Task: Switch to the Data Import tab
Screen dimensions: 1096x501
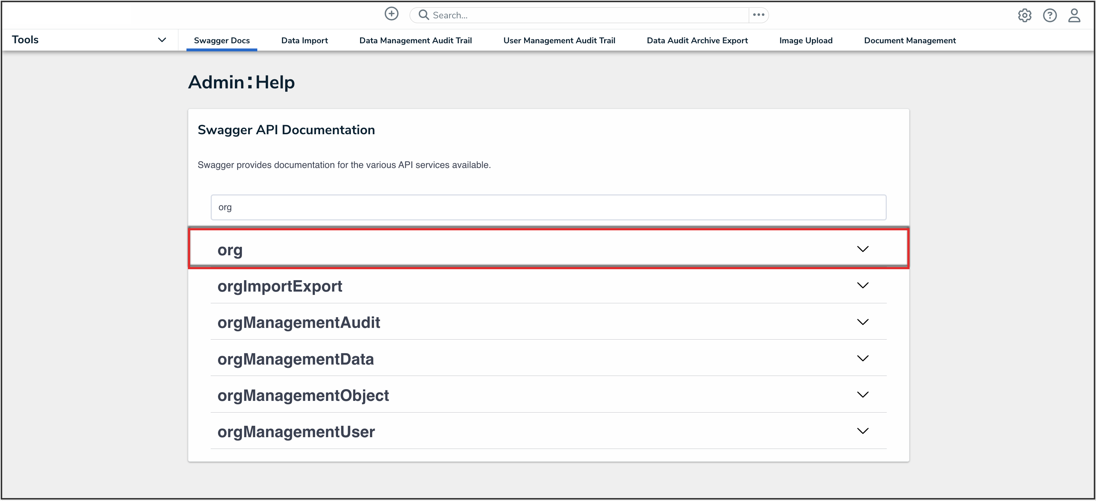Action: tap(304, 40)
